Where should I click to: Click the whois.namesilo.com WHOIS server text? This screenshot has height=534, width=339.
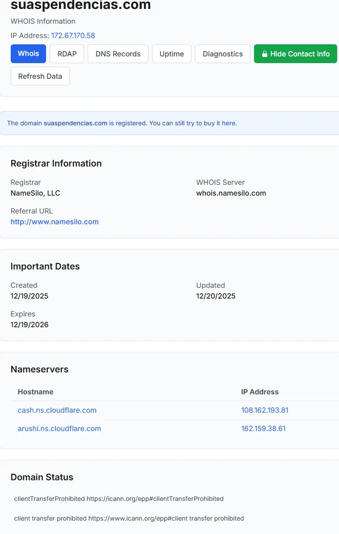click(231, 193)
